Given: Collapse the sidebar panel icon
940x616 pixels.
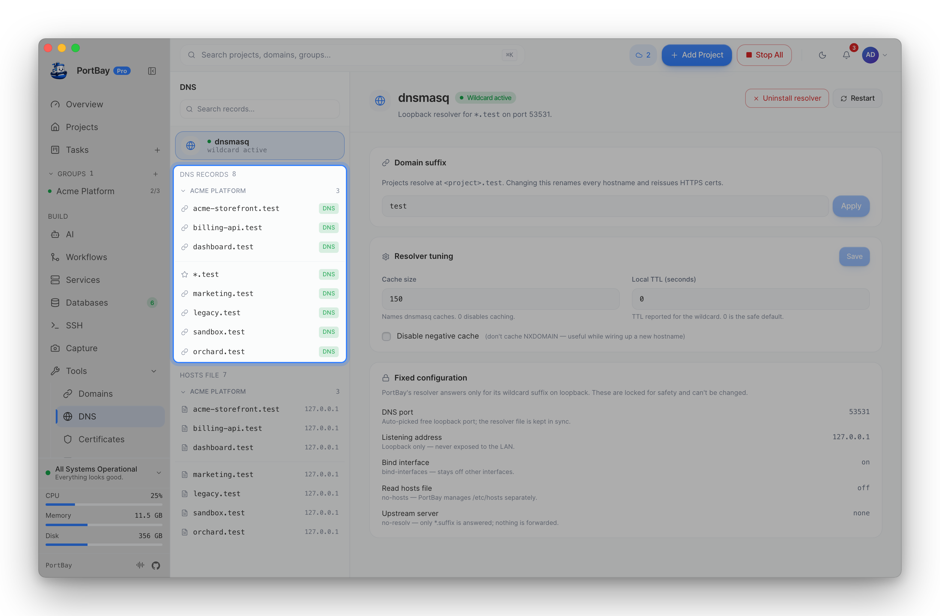Looking at the screenshot, I should click(x=152, y=71).
